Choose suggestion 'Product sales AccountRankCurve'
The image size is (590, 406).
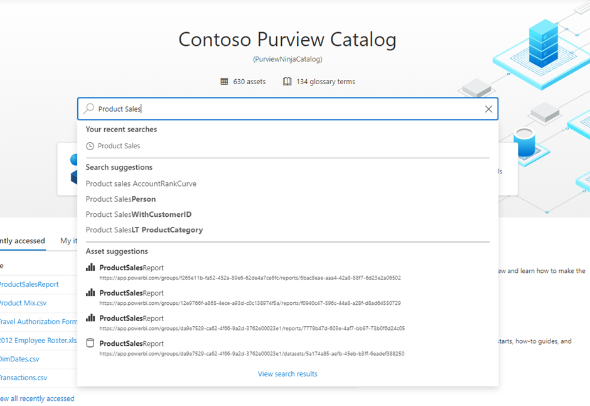(141, 184)
